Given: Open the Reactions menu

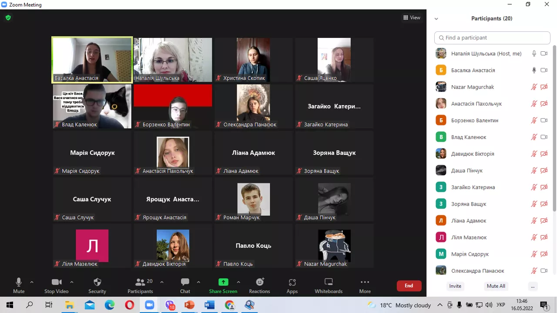Looking at the screenshot, I should point(259,286).
